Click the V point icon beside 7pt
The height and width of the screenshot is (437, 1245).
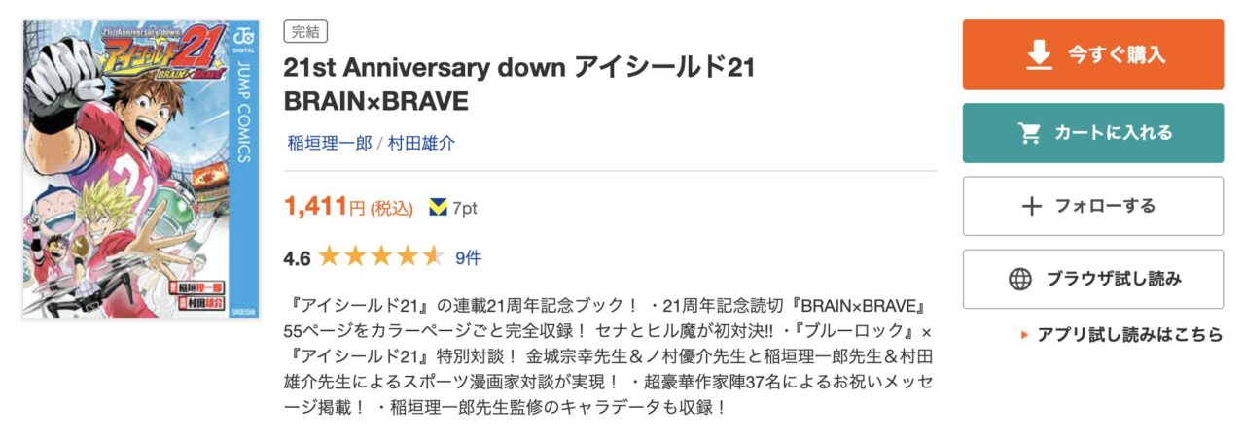pyautogui.click(x=438, y=207)
